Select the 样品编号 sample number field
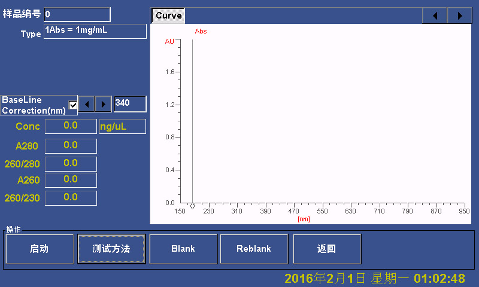The image size is (479, 287). 77,14
